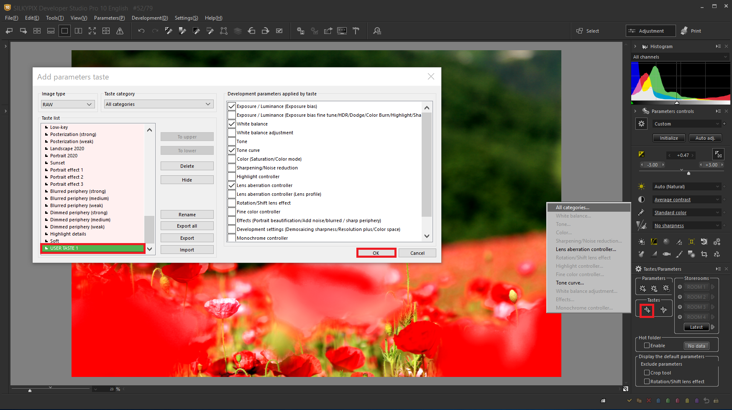Viewport: 732px width, 410px height.
Task: Open the Taste category dropdown
Action: [x=159, y=104]
